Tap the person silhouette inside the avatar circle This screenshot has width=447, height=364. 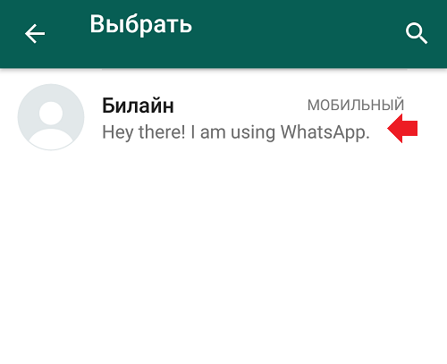(51, 125)
